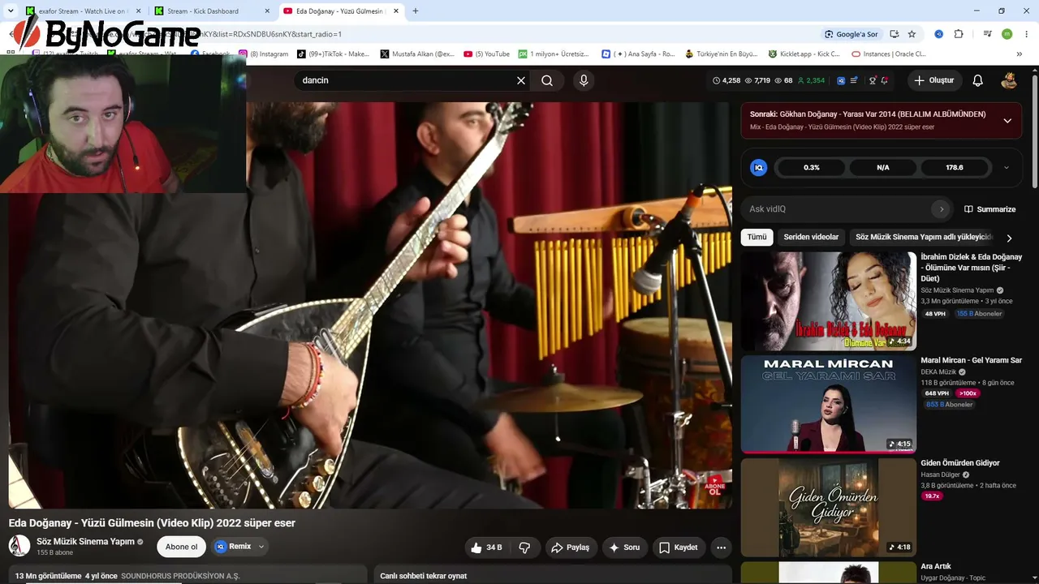Image resolution: width=1039 pixels, height=584 pixels.
Task: Click the round vidIQ badge in stats panel
Action: click(759, 168)
